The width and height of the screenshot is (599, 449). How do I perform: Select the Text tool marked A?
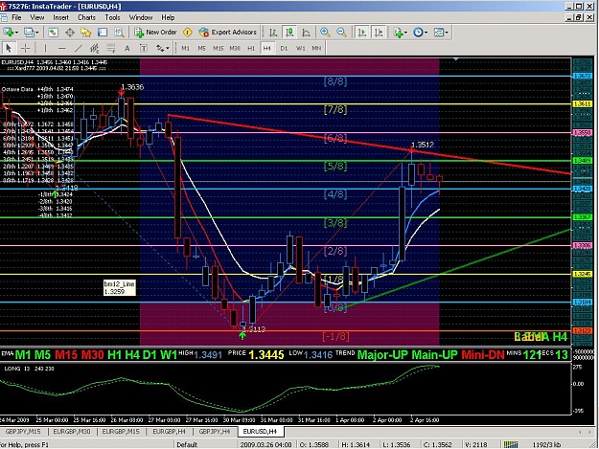click(x=127, y=49)
